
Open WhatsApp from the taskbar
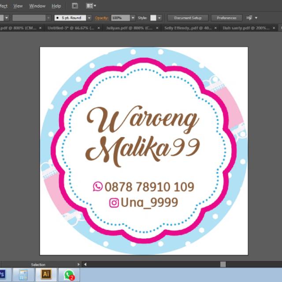(69, 275)
